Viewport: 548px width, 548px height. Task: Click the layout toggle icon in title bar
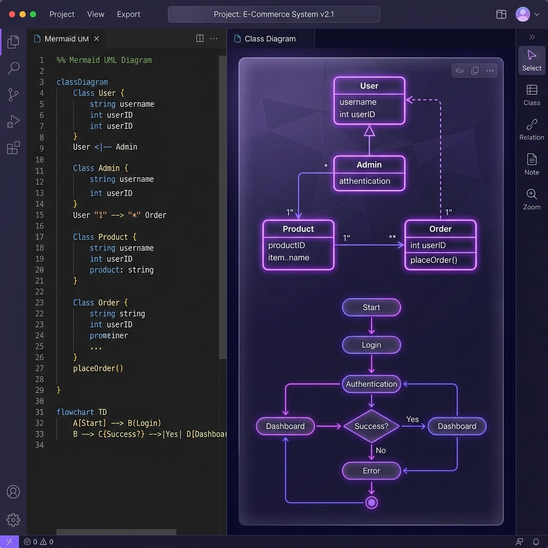501,14
